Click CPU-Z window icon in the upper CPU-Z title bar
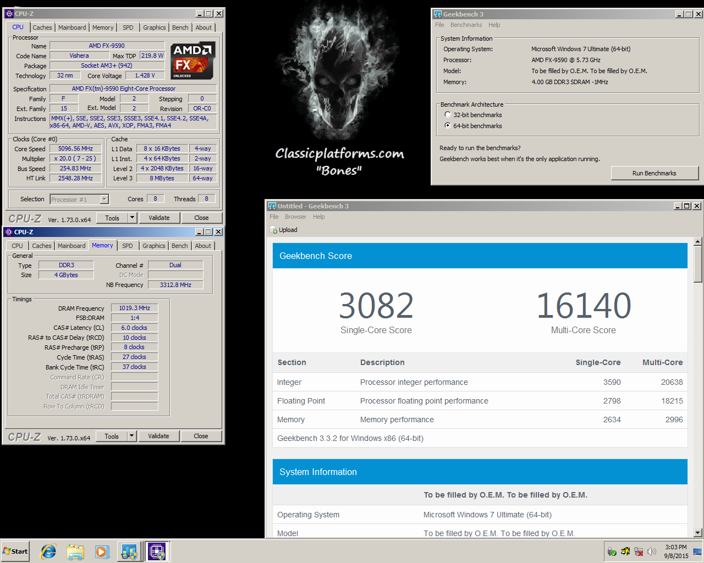This screenshot has height=563, width=704. click(x=9, y=14)
